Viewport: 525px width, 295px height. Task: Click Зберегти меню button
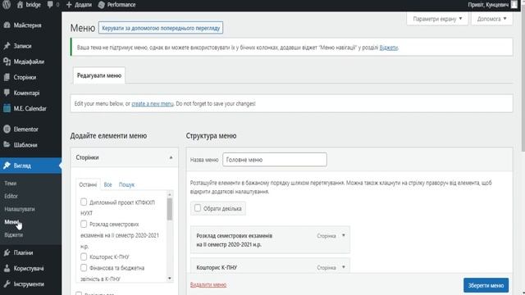click(486, 285)
